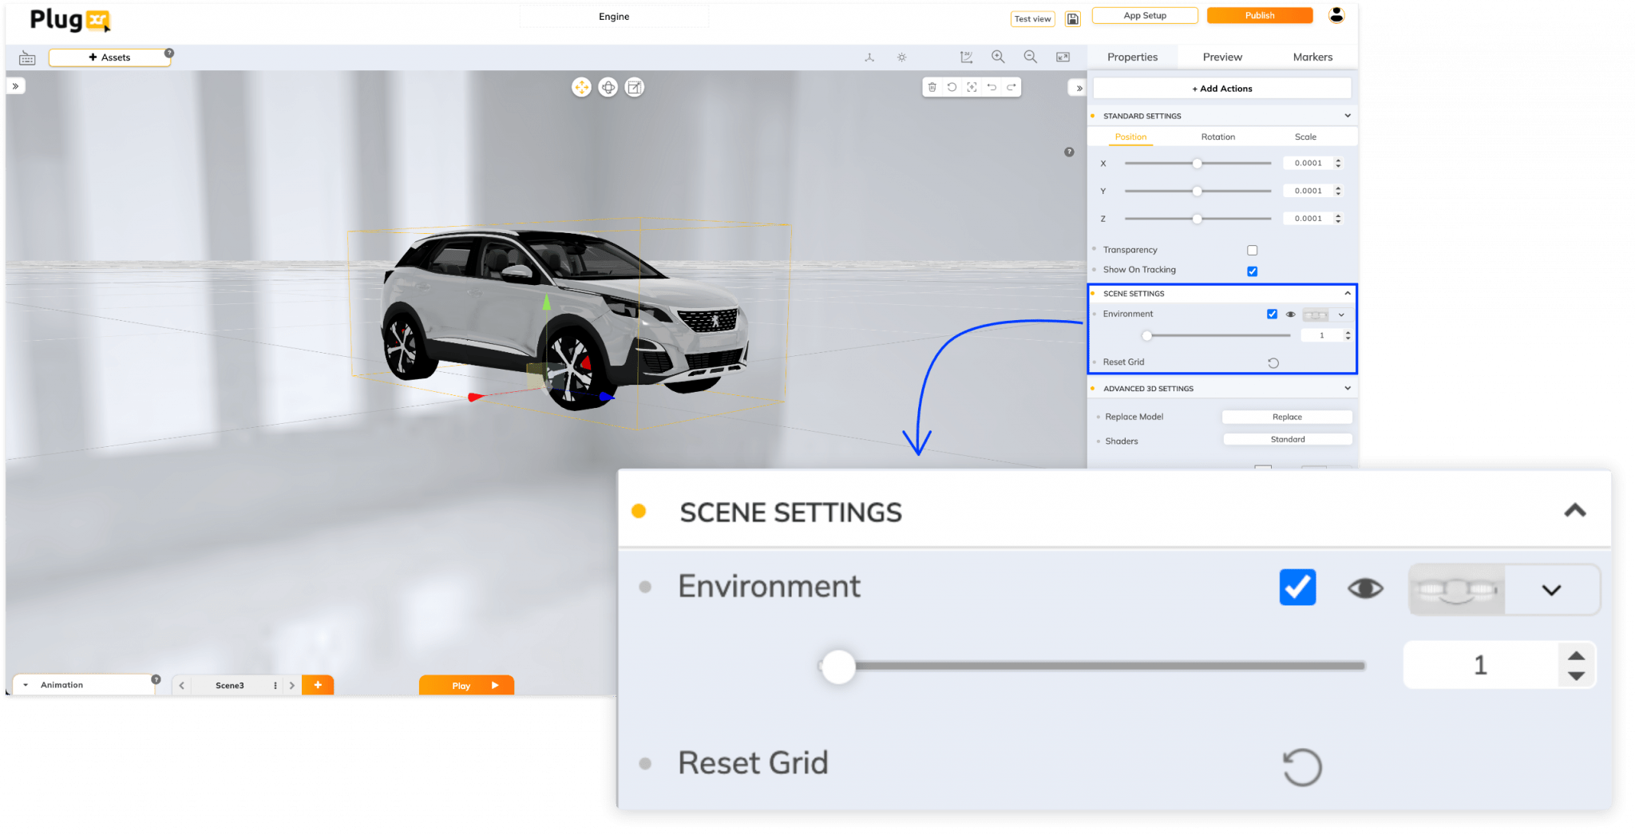Collapse the Standard Settings section
Viewport: 1635px width, 835px height.
click(1348, 115)
